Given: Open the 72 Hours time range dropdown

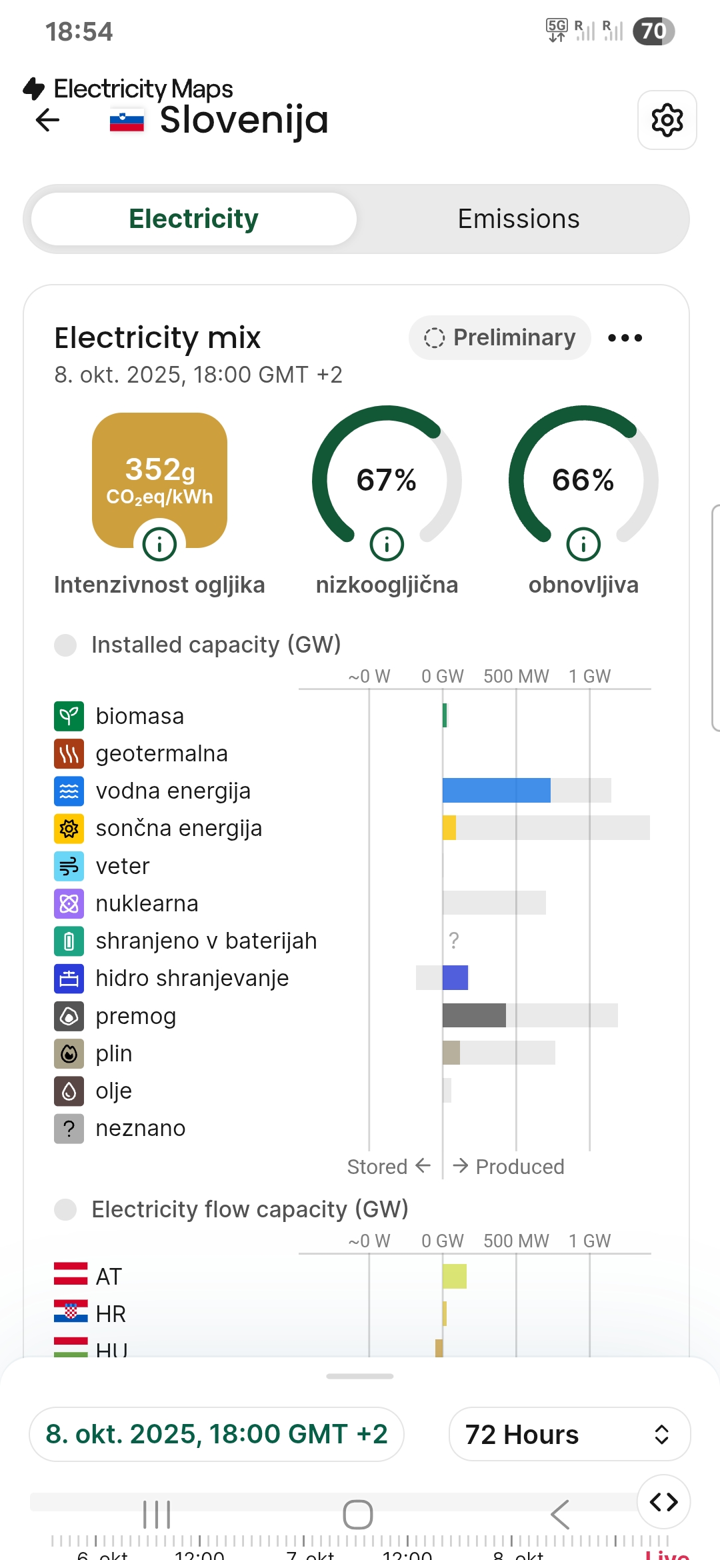Looking at the screenshot, I should (569, 1434).
